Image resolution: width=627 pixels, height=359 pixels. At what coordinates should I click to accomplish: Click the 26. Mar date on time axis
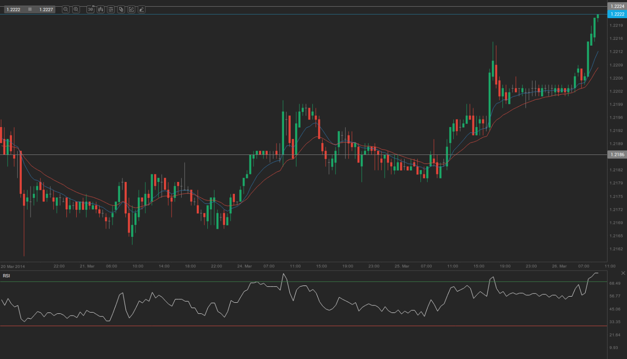pos(559,266)
